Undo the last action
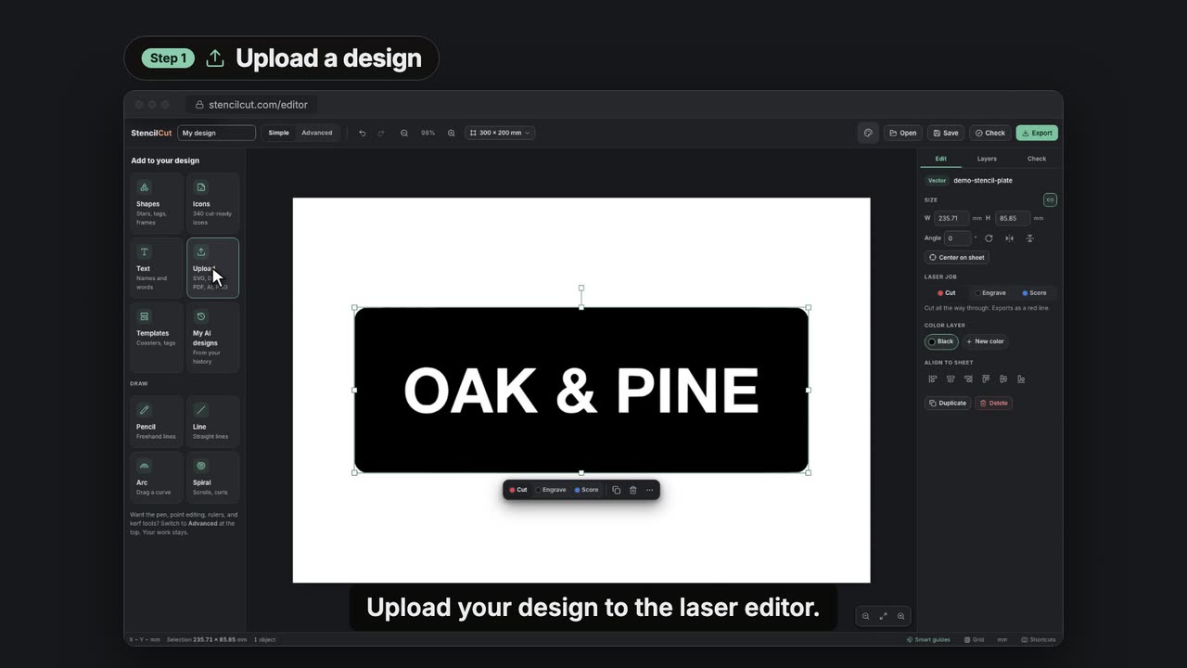The width and height of the screenshot is (1187, 668). 363,133
